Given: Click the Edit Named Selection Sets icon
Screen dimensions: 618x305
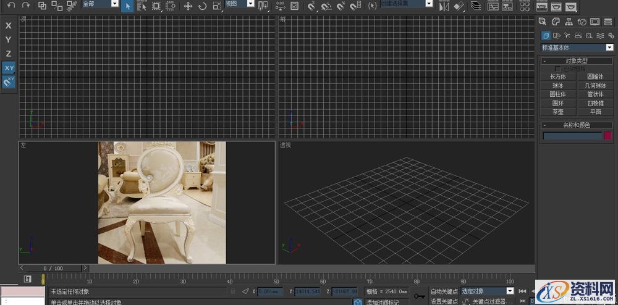Looking at the screenshot, I should point(372,6).
